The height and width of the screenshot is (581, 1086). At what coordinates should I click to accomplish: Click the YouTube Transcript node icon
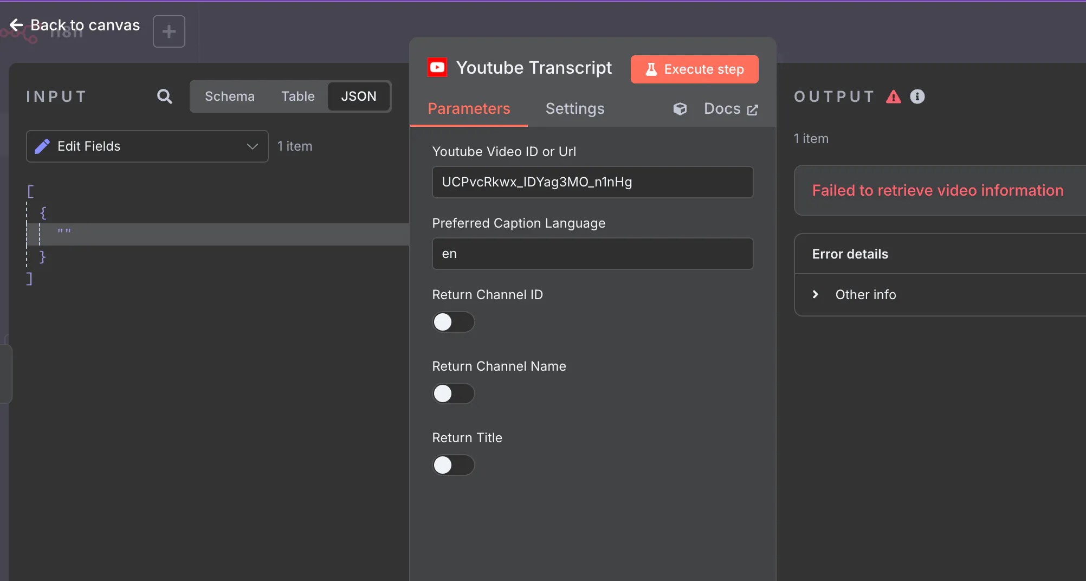click(437, 67)
